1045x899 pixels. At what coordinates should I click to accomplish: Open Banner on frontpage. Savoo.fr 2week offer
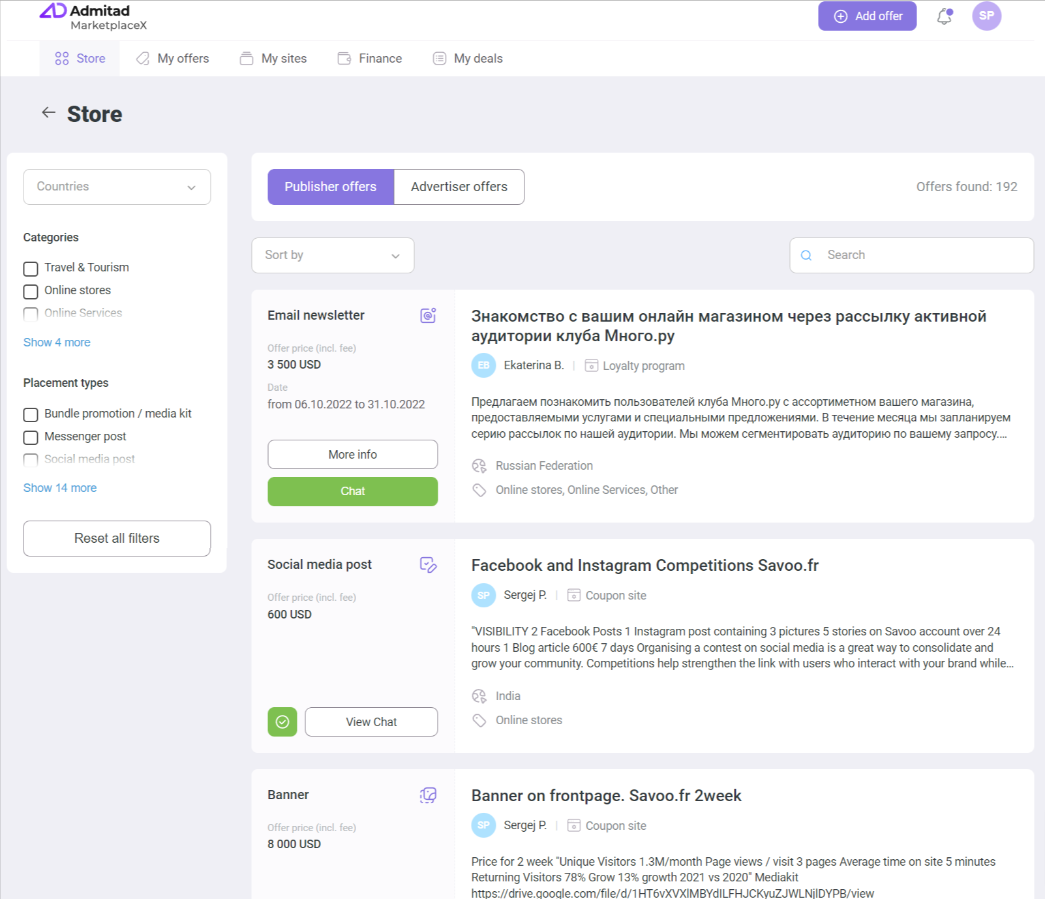[x=607, y=796]
